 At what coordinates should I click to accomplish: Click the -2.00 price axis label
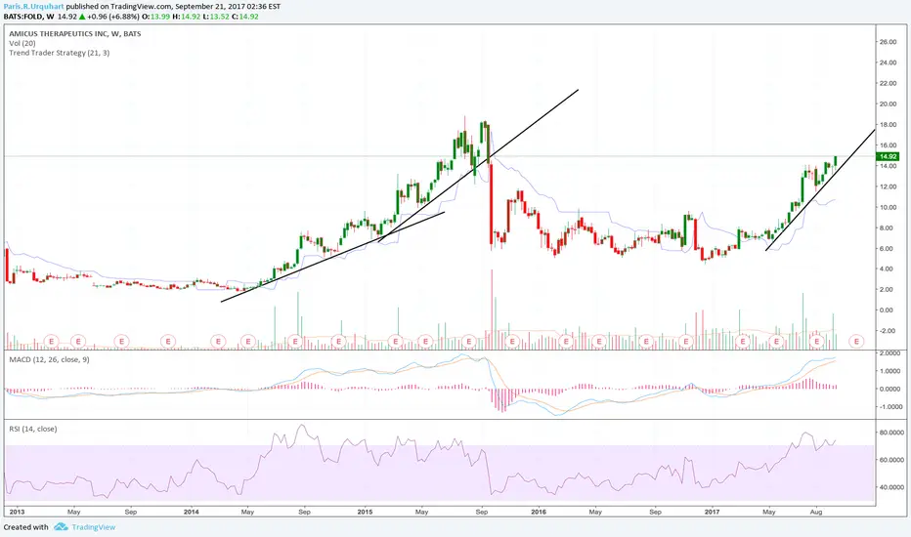click(x=888, y=331)
